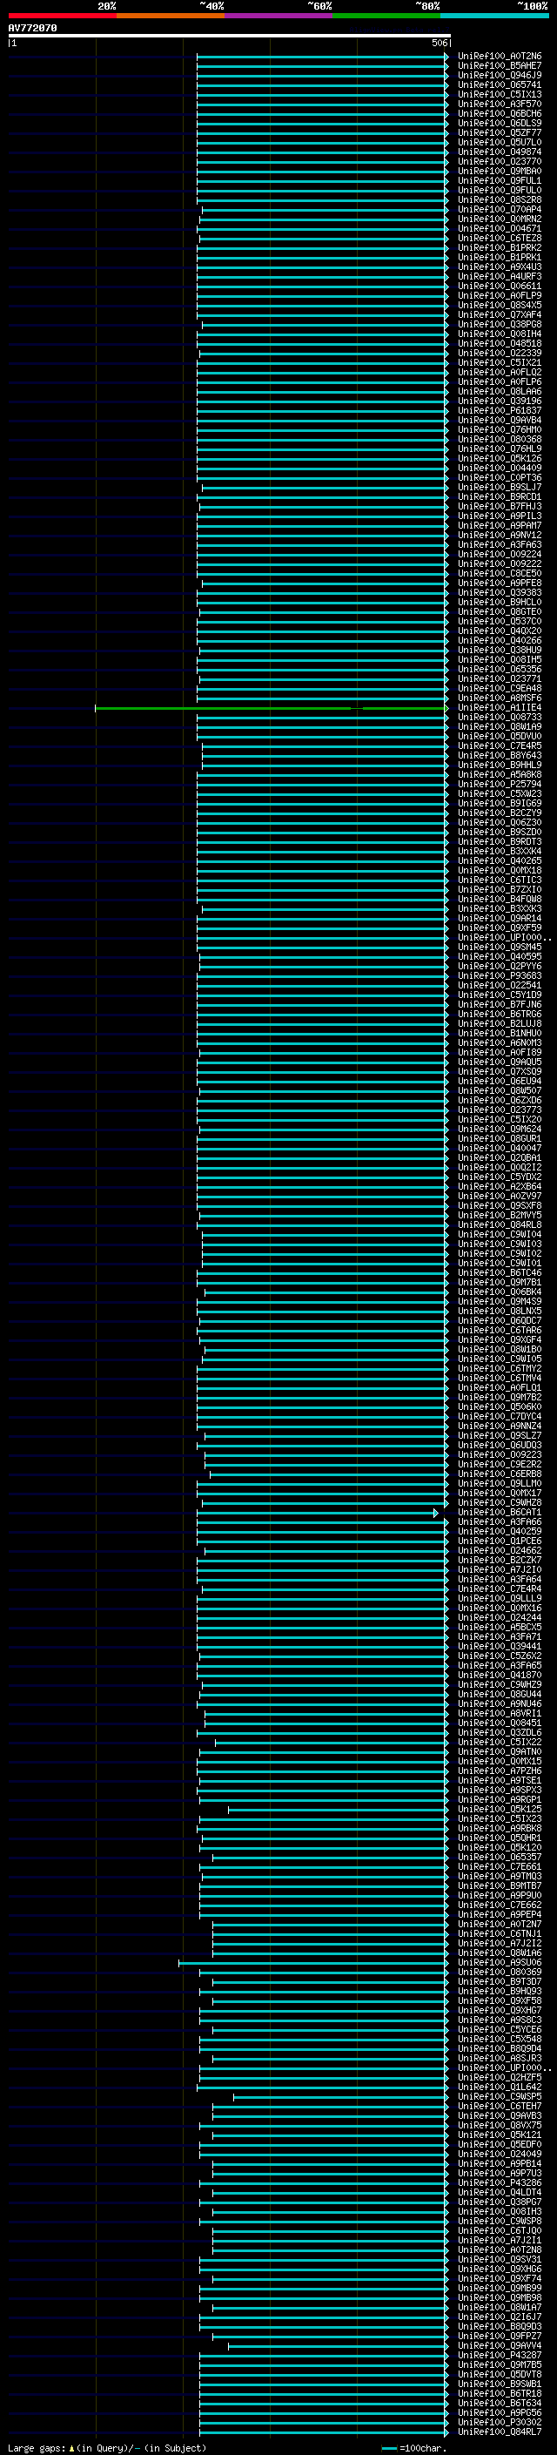Image resolution: width=557 pixels, height=2455 pixels.
Task: Click label UniRef100_O48518
Action: [x=500, y=344]
